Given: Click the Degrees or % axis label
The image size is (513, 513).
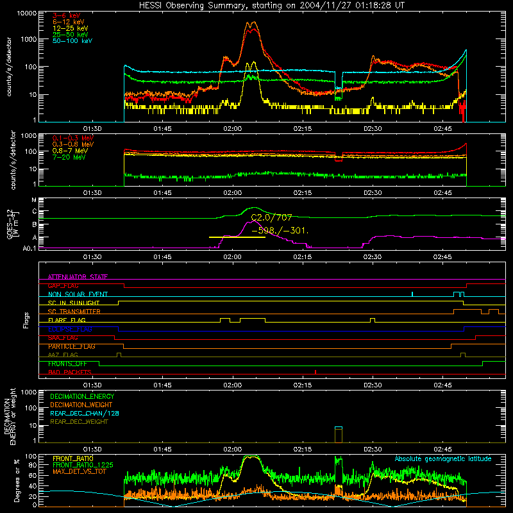Looking at the screenshot, I should point(17,480).
